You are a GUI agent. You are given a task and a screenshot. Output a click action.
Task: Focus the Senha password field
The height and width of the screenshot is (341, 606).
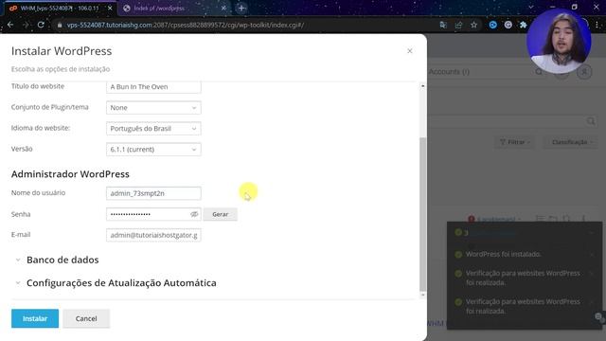[x=148, y=214]
